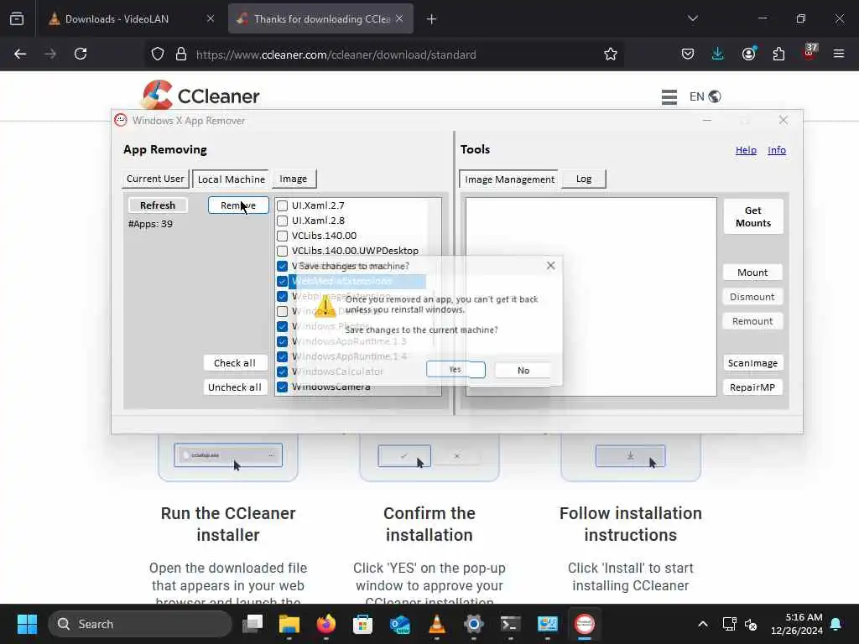The image size is (859, 644).
Task: Click the browser back arrow
Action: point(20,55)
